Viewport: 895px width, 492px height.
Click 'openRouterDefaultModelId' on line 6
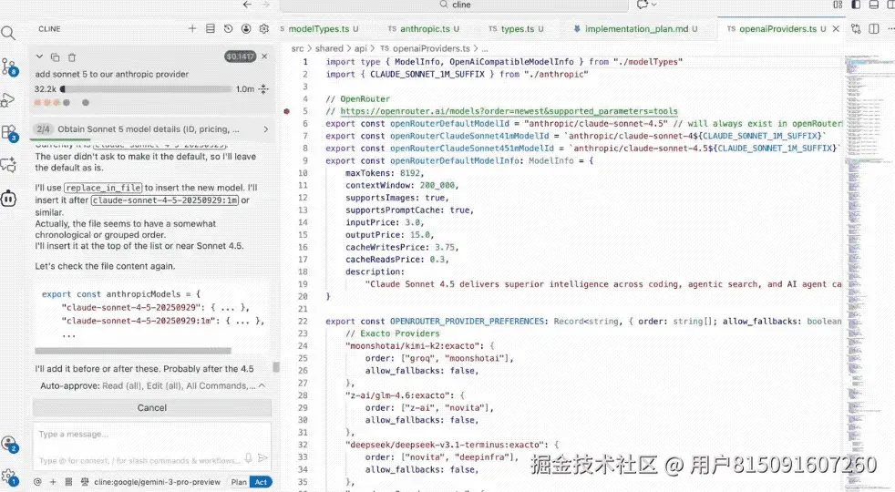pos(449,123)
